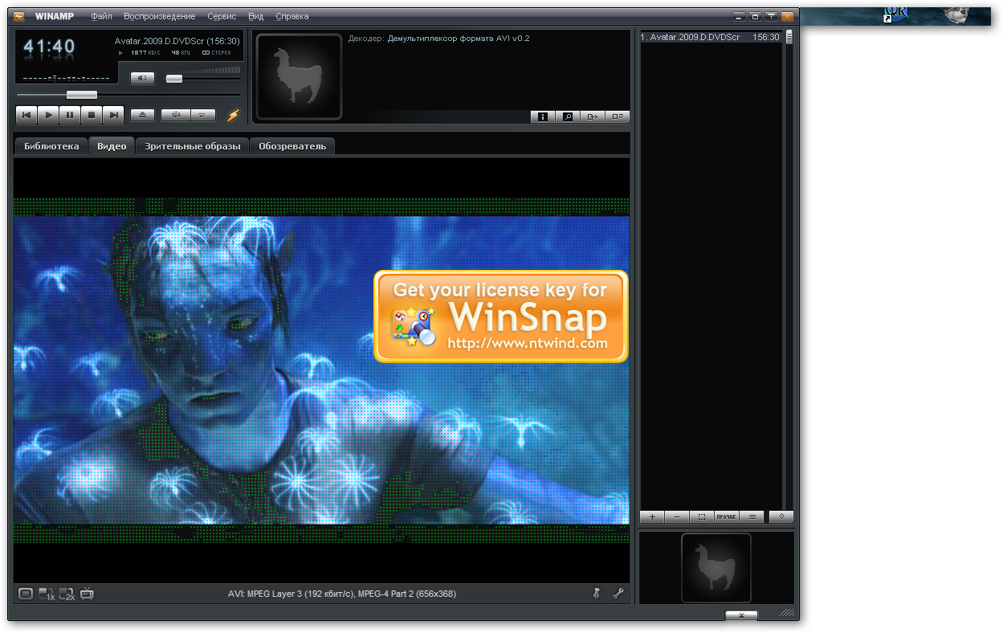This screenshot has height=633, width=1003.
Task: Open the Сервис menu
Action: tap(222, 16)
